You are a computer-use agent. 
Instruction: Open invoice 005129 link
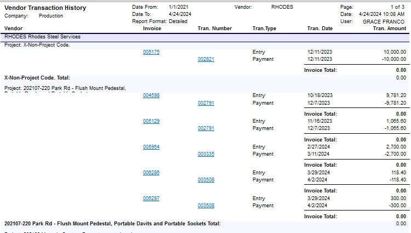[151, 121]
